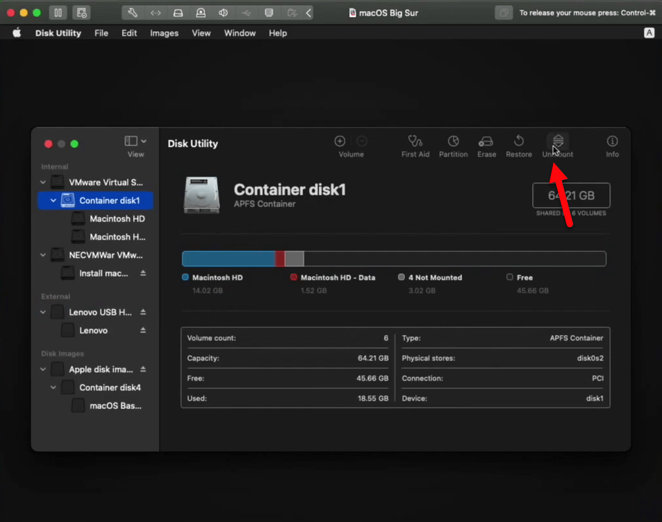
Task: Eject the Lenovo volume
Action: (143, 330)
